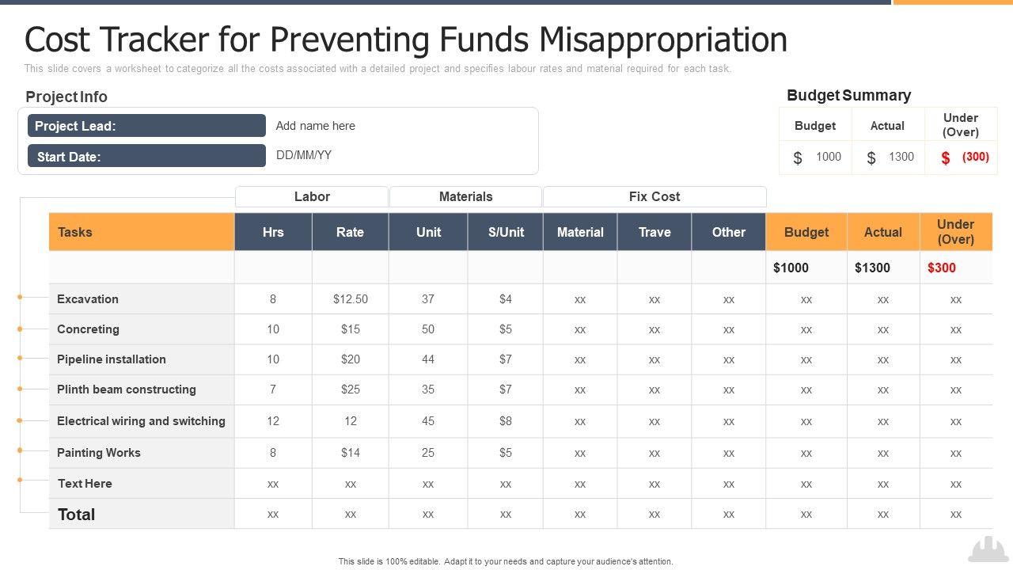Viewport: 1013px width, 570px height.
Task: Click the 'Add name here' field
Action: tap(316, 126)
